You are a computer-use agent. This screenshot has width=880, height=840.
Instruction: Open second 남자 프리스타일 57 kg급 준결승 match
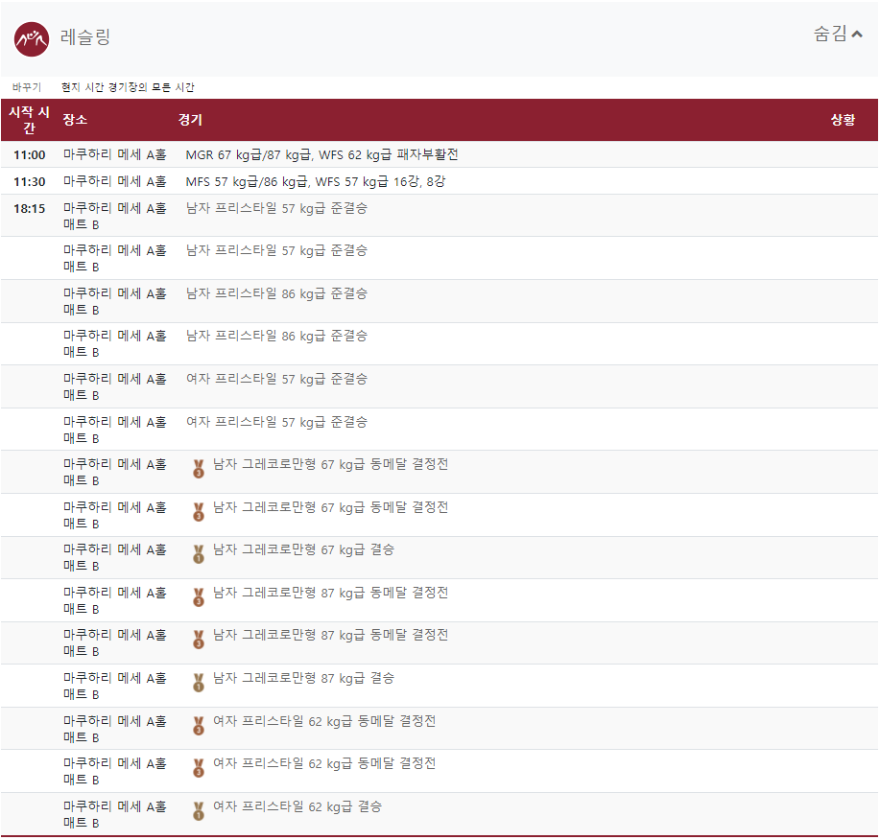[276, 250]
